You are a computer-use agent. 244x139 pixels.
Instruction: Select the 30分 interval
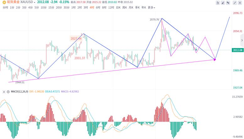coord(67,8)
